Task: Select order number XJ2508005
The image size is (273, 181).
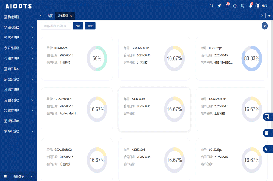Action: tap(138, 150)
